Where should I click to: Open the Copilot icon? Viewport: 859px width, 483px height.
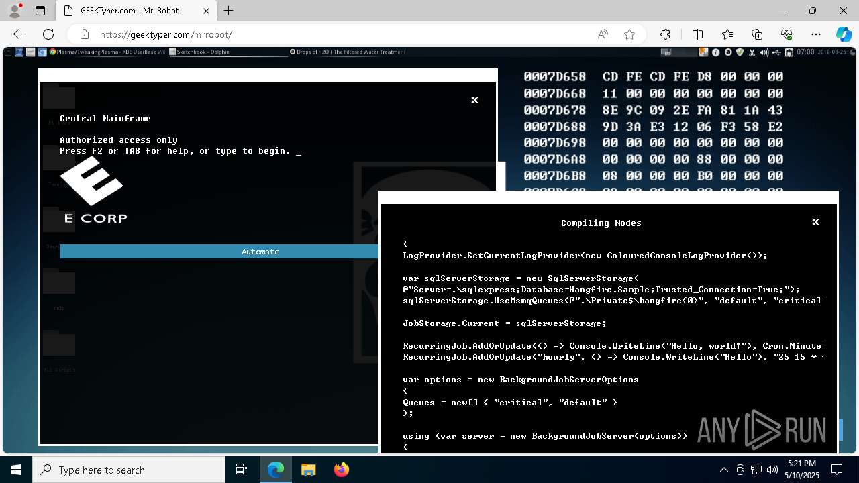tap(844, 34)
